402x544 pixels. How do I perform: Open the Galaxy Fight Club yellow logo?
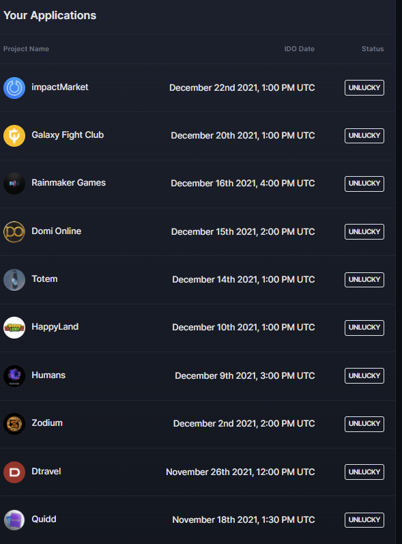[x=14, y=136]
